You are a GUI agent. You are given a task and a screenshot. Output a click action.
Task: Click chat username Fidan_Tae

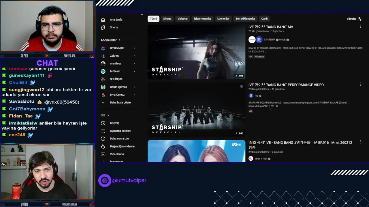(21, 116)
